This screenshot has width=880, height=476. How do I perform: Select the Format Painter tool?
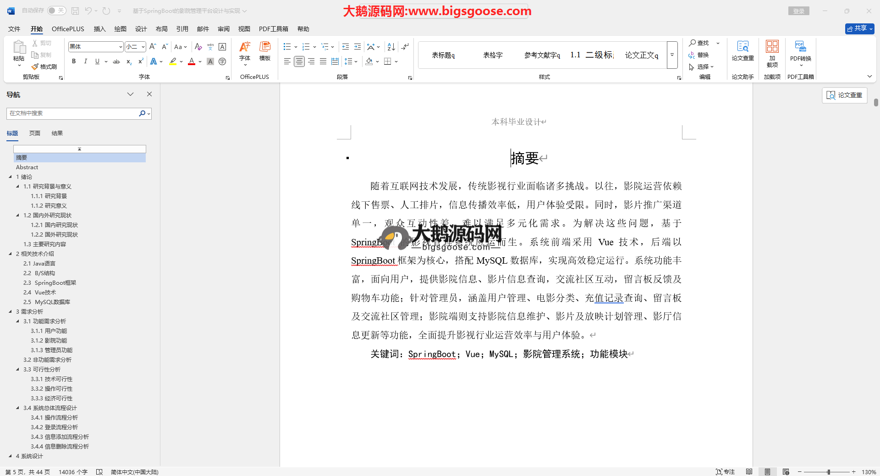click(44, 67)
